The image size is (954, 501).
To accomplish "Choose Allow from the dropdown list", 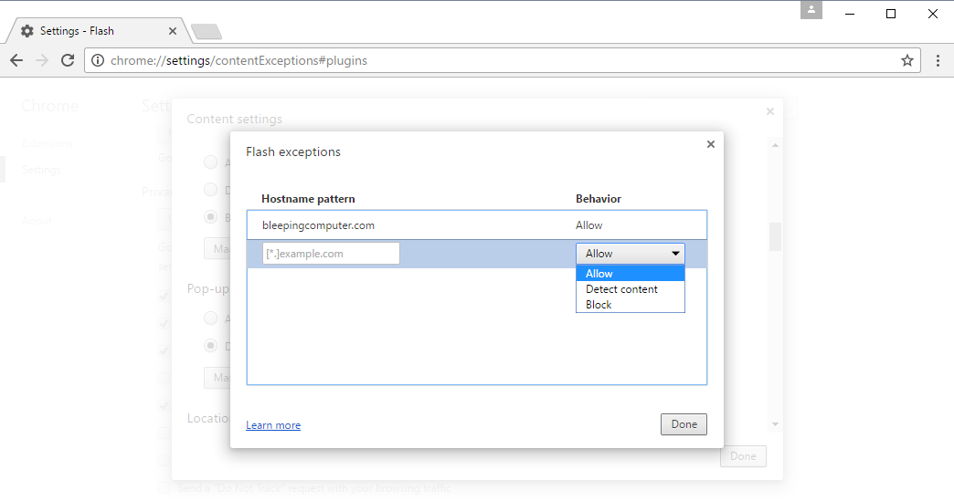I will coord(631,274).
